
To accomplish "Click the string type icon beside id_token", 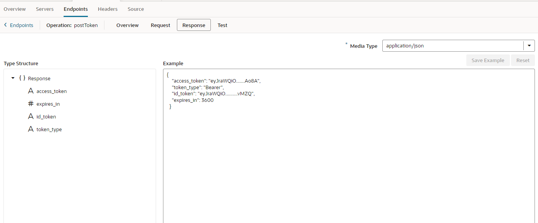I will pos(31,117).
